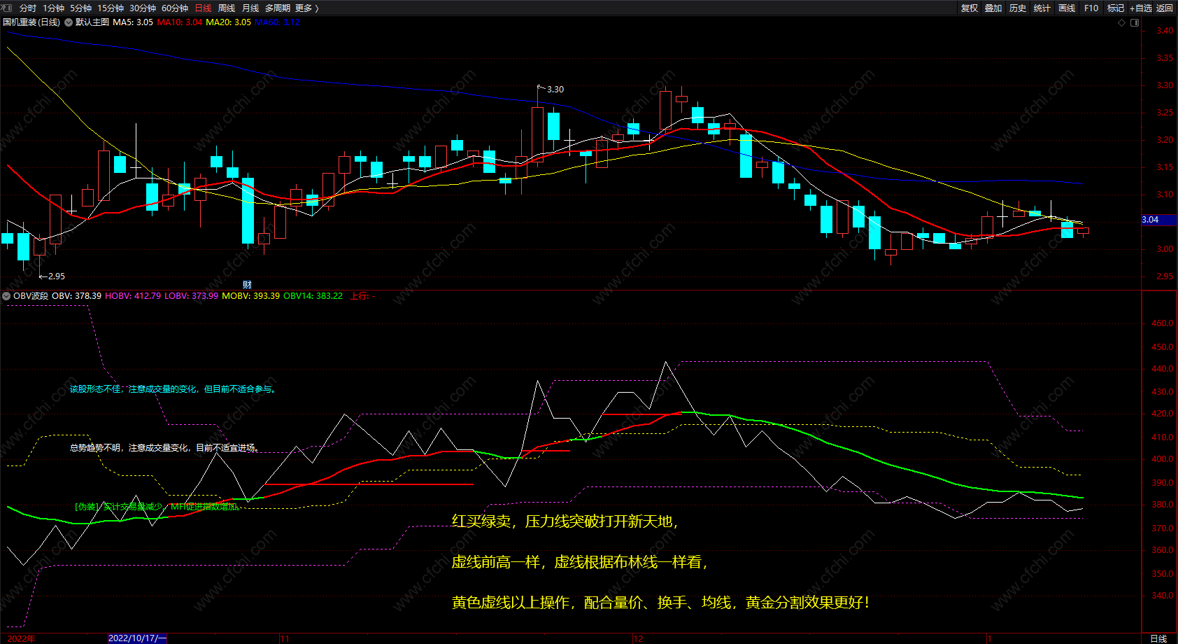Viewport: 1178px width, 644px height.
Task: Click the 该股形态不佳 cyan hint text
Action: click(173, 389)
